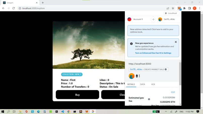Reload the localhost explore page
This screenshot has width=203, height=114.
[x=14, y=8]
